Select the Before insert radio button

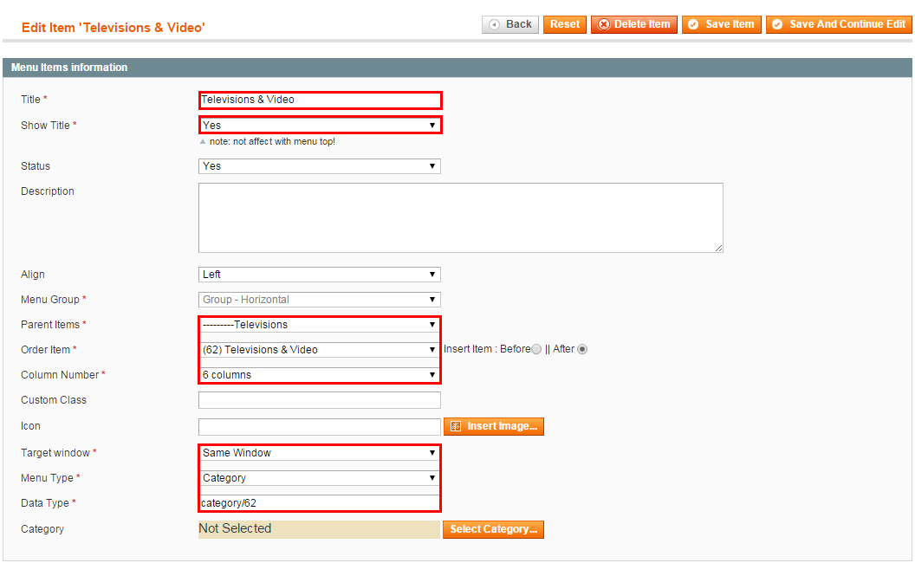coord(536,349)
